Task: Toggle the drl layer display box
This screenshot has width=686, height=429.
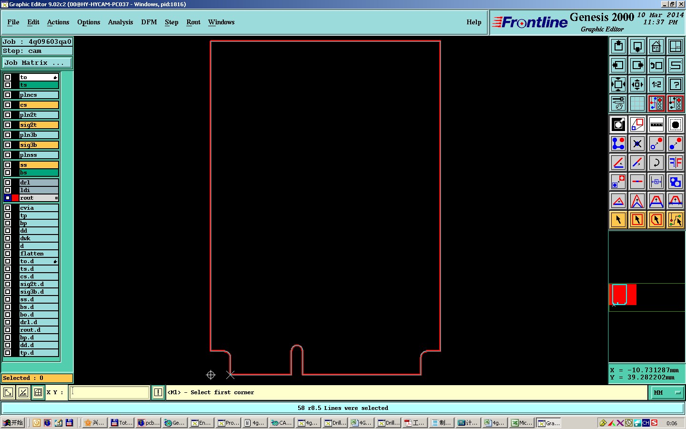Action: (8, 183)
